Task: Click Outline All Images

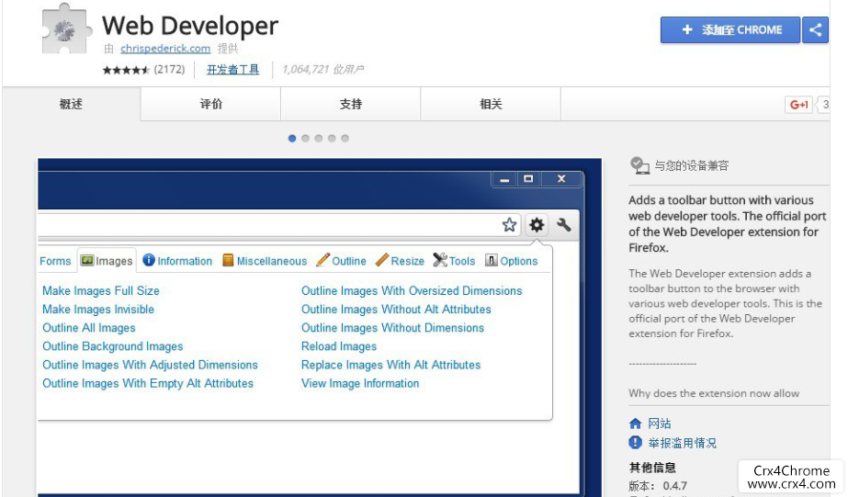Action: click(89, 328)
